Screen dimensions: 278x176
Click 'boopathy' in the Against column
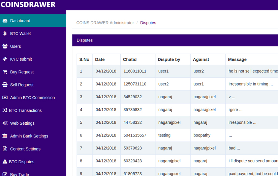pos(202,135)
